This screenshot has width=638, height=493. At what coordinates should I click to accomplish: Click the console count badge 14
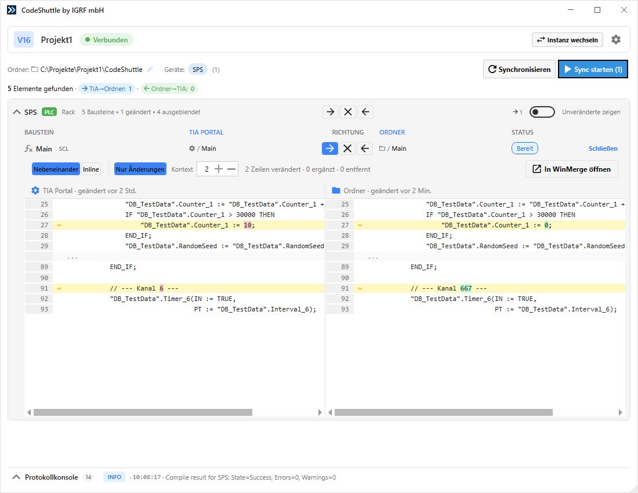(88, 477)
